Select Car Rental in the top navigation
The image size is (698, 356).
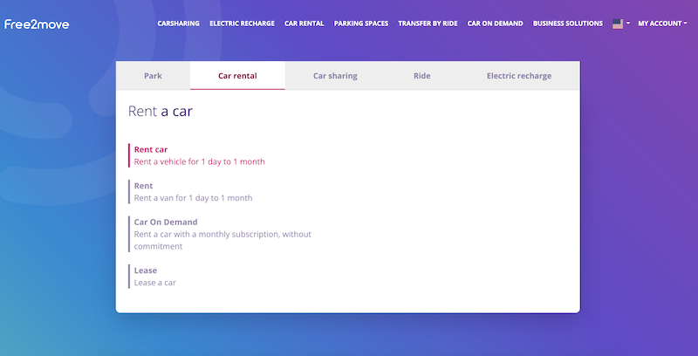click(x=304, y=24)
